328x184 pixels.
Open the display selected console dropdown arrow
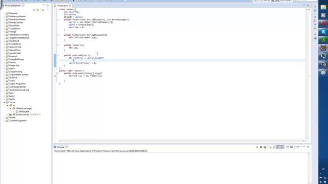294,147
